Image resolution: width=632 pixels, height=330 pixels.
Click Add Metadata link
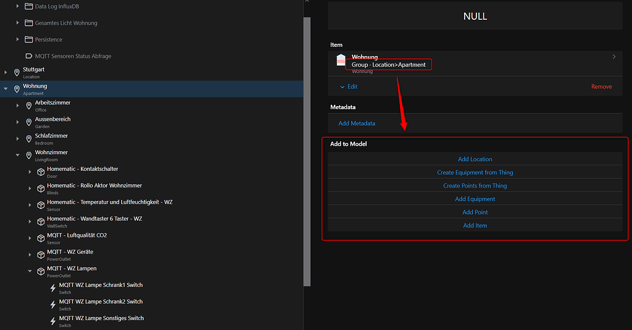(357, 123)
